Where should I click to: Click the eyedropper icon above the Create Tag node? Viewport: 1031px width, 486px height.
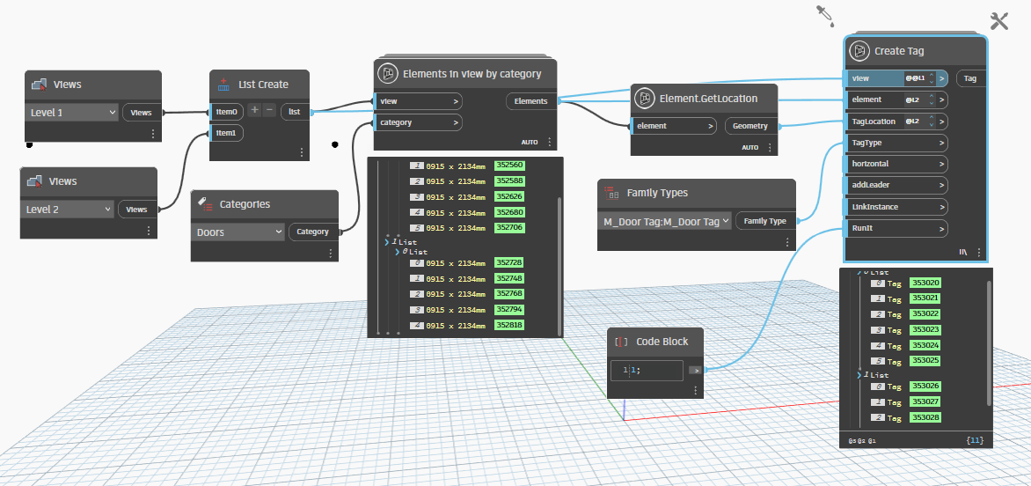pos(823,13)
